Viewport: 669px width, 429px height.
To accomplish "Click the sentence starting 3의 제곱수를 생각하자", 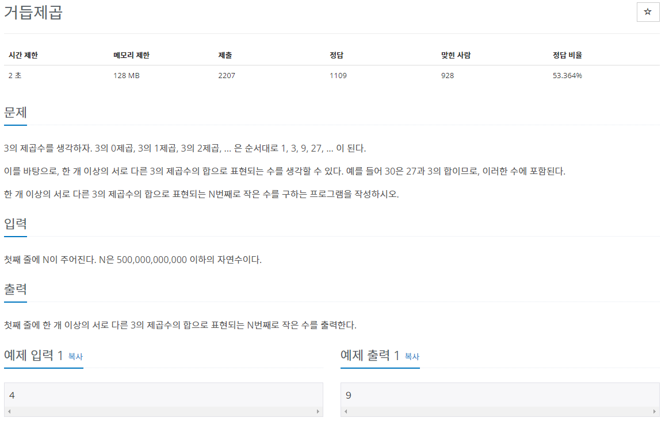I will coord(185,148).
